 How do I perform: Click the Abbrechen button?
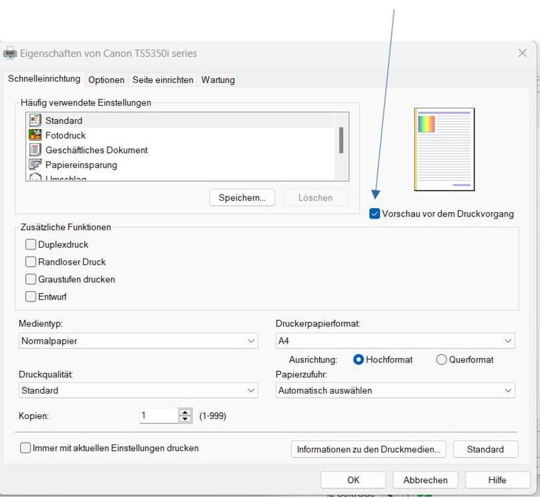coord(425,480)
